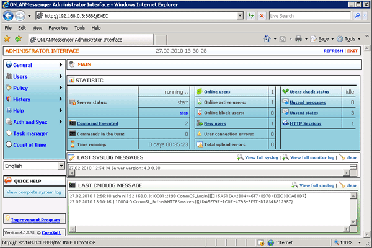Click the Users check status checkmark icon

[x=285, y=91]
